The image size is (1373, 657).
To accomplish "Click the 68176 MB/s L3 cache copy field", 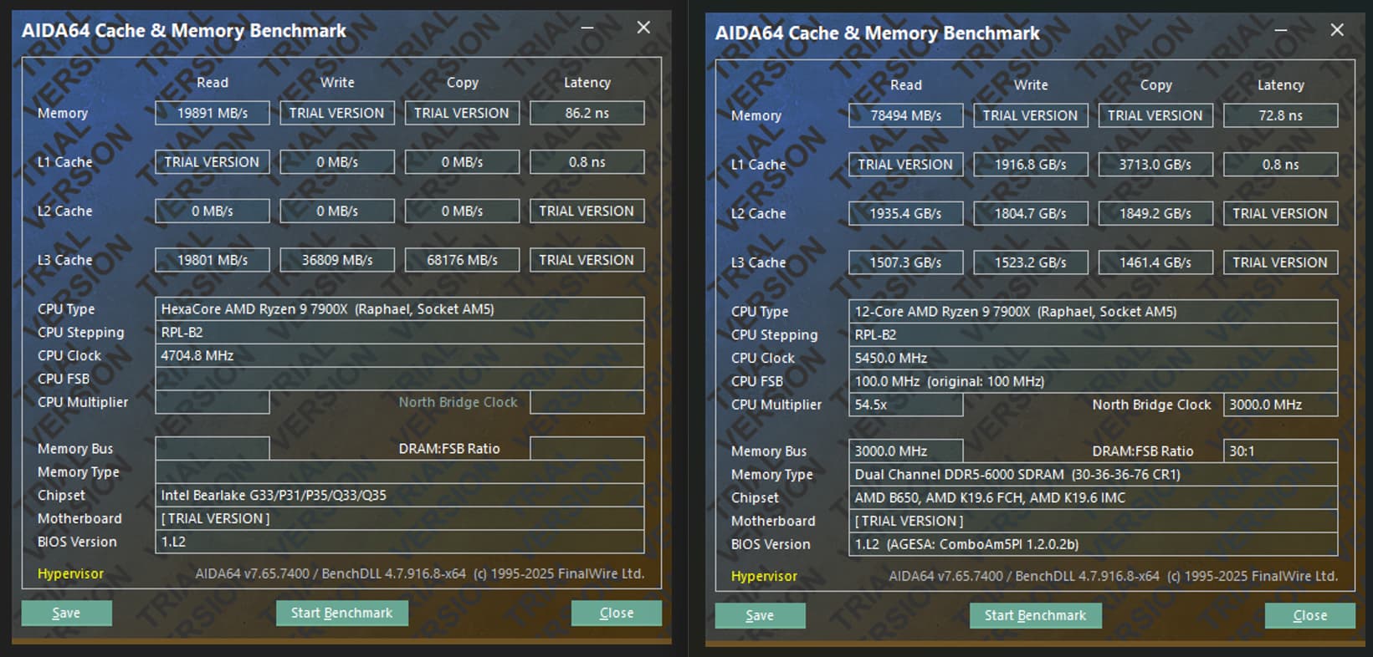I will pyautogui.click(x=462, y=260).
